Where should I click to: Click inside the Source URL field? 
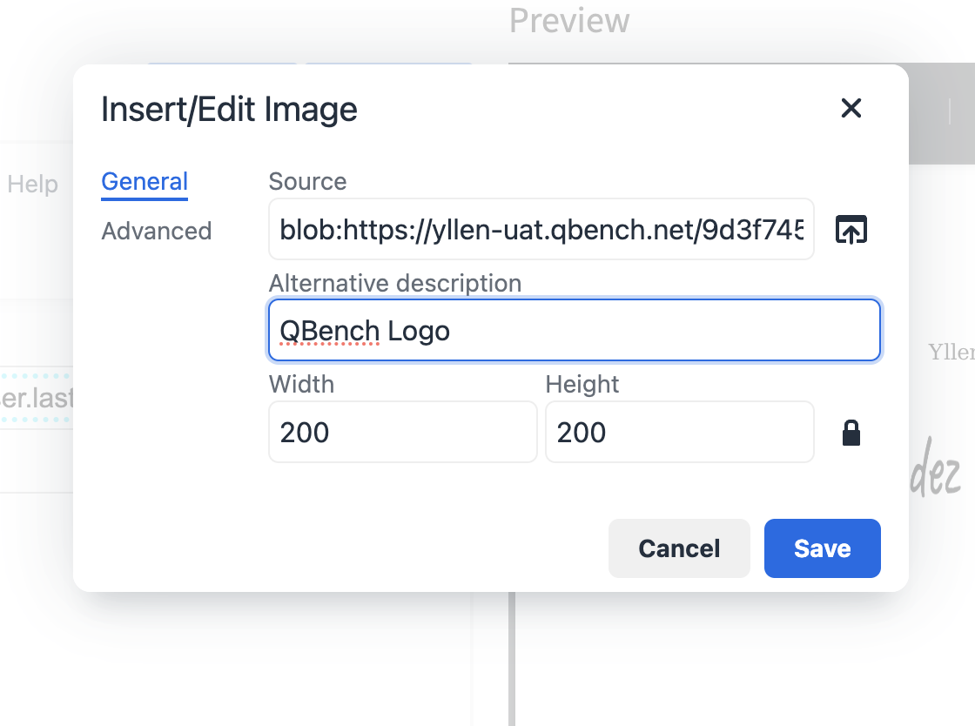540,229
